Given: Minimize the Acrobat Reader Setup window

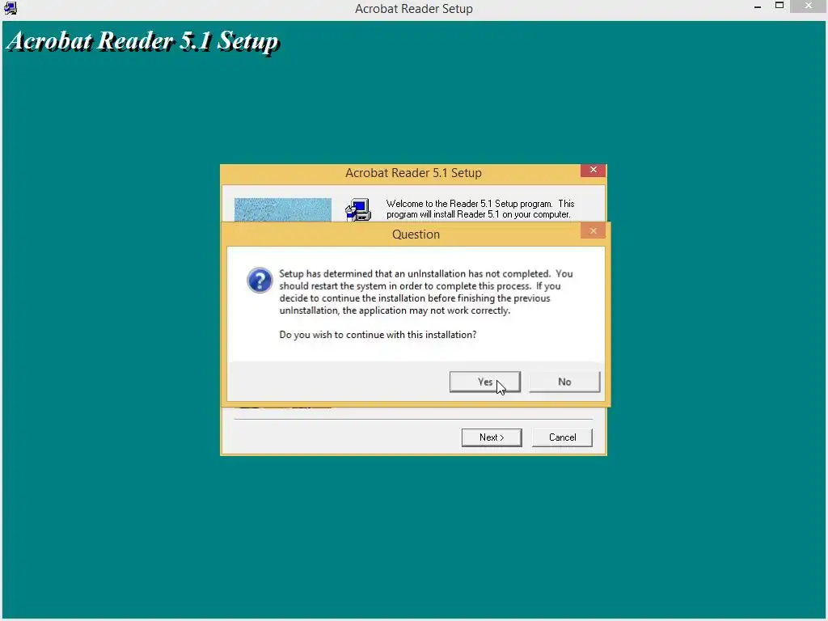Looking at the screenshot, I should [758, 6].
